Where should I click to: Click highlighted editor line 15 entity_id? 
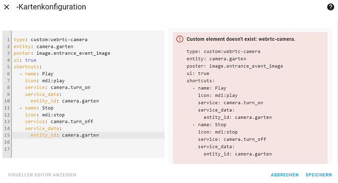coord(88,135)
